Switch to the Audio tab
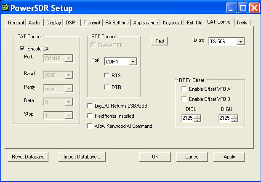This screenshot has height=182, width=261. (35, 23)
